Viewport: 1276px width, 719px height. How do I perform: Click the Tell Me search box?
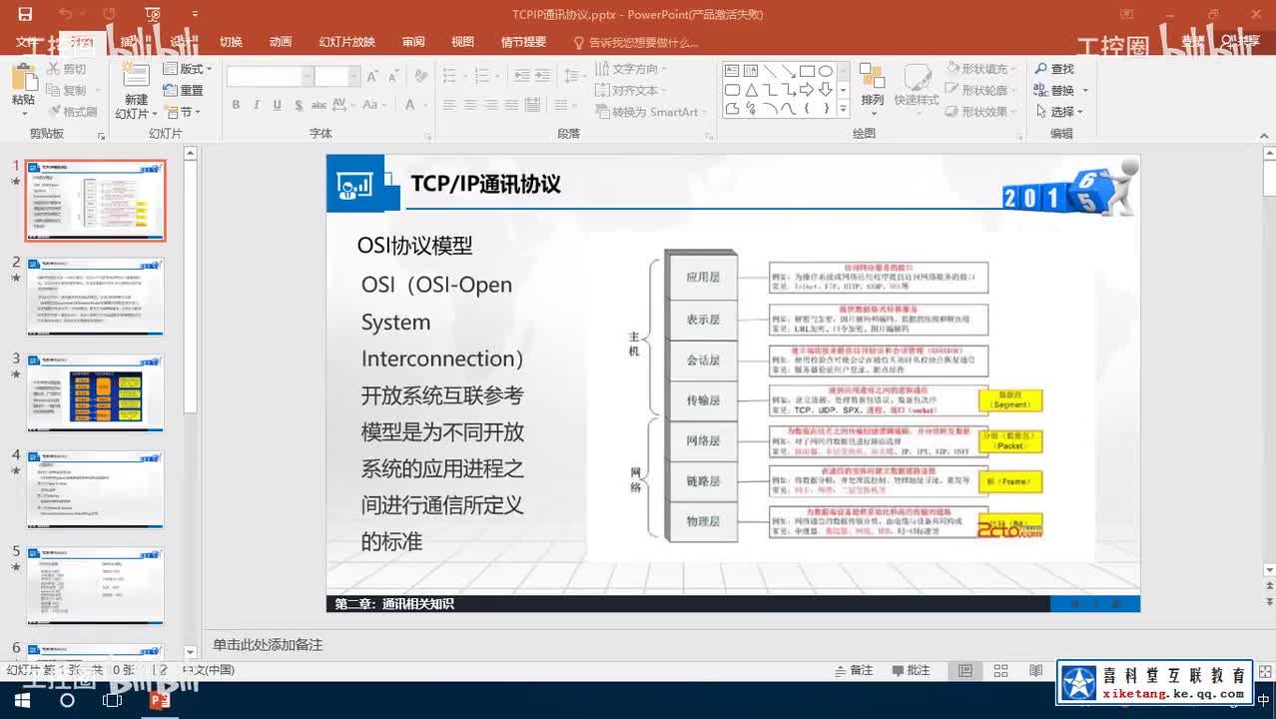(x=637, y=42)
